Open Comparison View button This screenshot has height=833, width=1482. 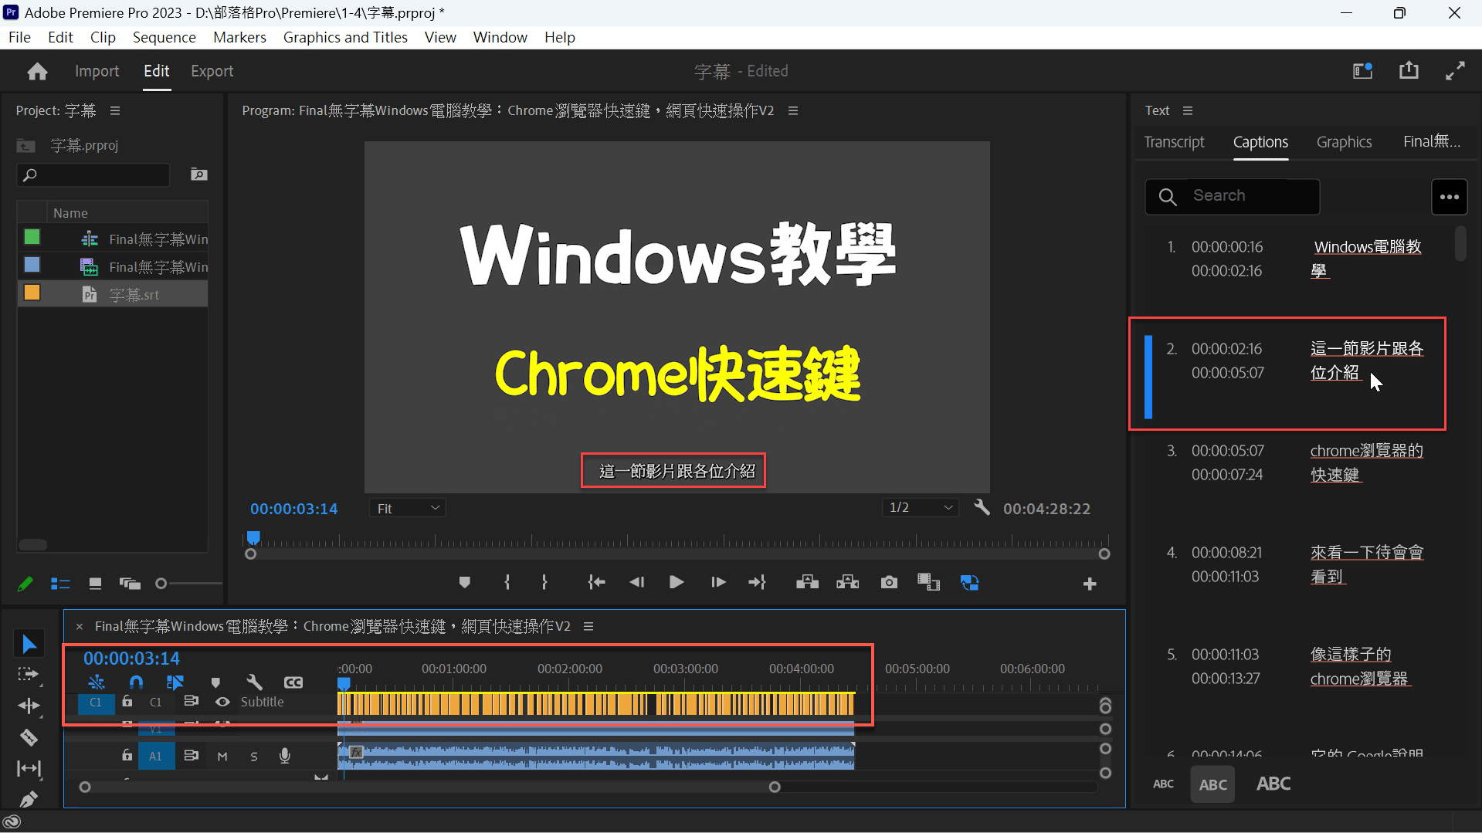928,583
